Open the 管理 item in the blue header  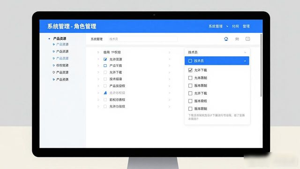pyautogui.click(x=246, y=26)
